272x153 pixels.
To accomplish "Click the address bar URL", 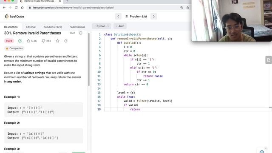I will pyautogui.click(x=73, y=8).
